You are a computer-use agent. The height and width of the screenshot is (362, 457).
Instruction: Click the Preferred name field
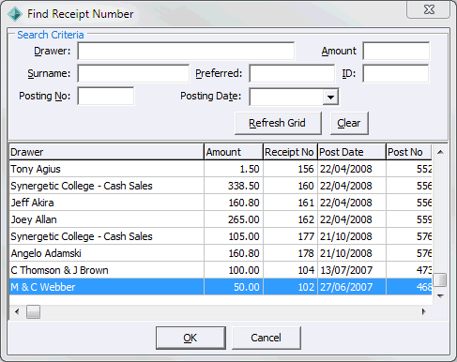(292, 73)
